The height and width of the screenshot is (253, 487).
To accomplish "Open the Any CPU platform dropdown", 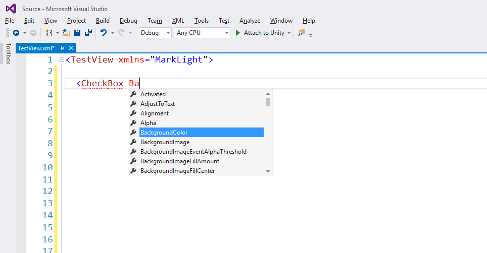I will coord(203,33).
